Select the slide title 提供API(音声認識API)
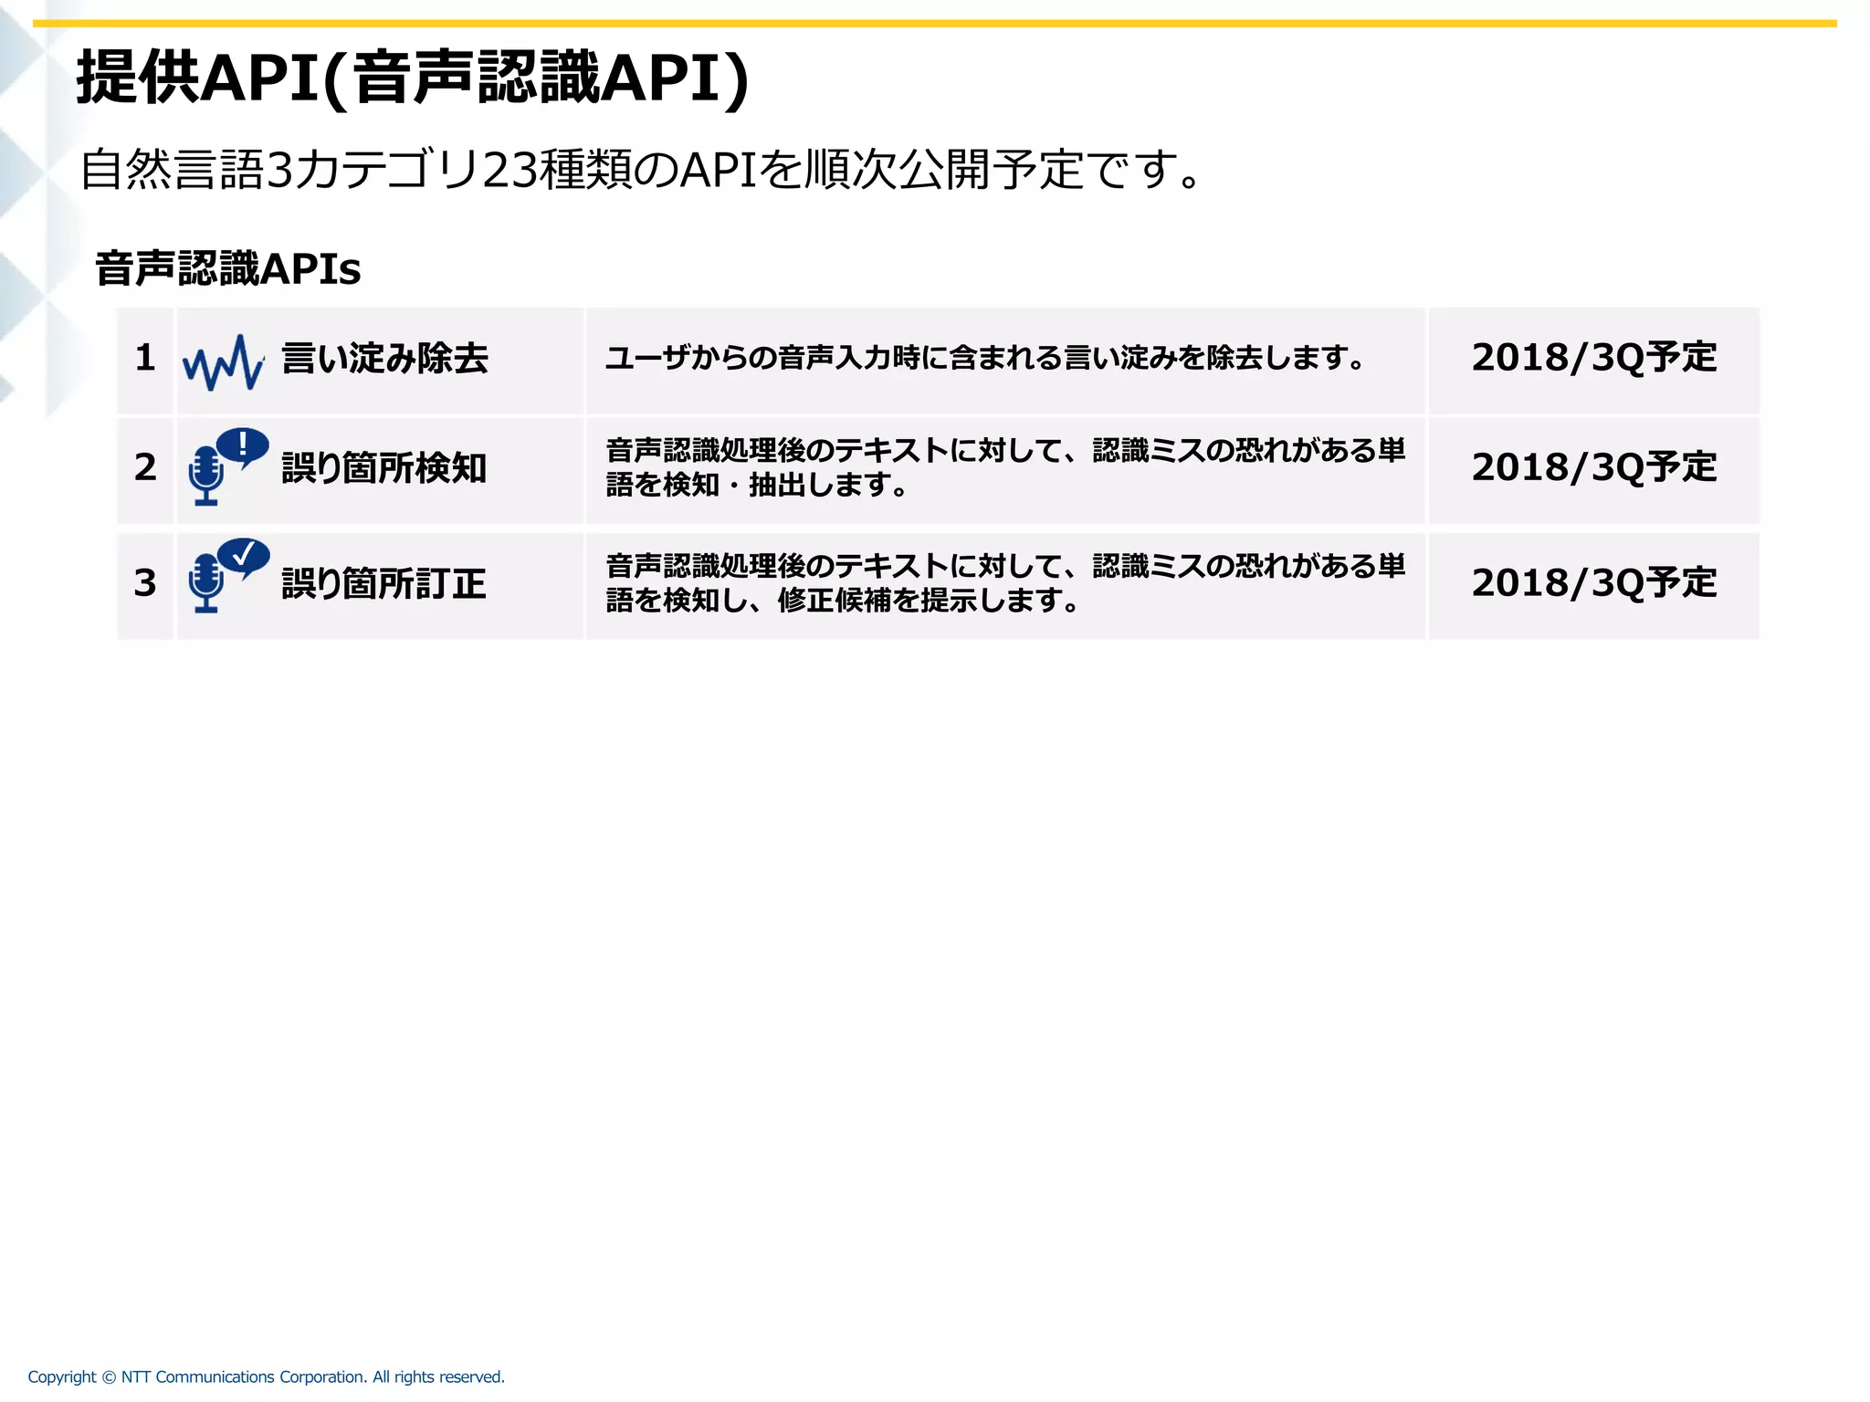The width and height of the screenshot is (1870, 1402). click(x=413, y=78)
